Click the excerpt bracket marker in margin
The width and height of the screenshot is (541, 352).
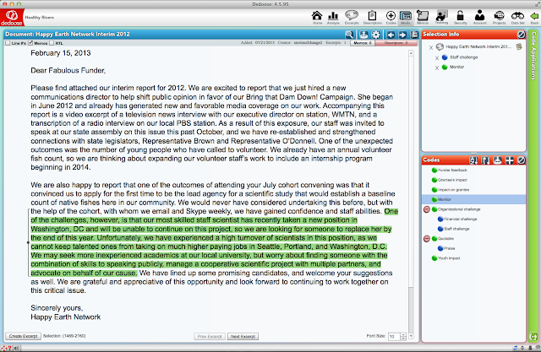coord(28,242)
